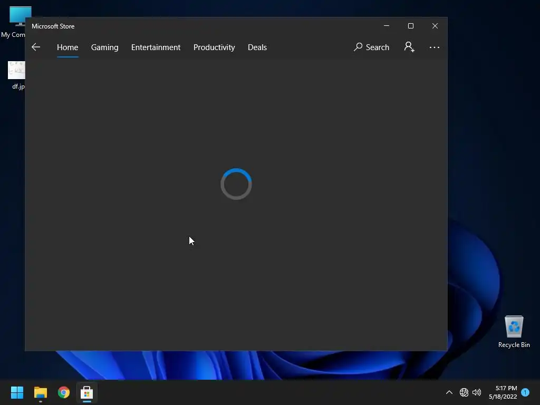
Task: Close the Microsoft Store window
Action: point(435,26)
